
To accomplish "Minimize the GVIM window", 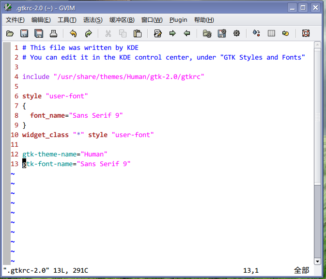I will coord(292,8).
